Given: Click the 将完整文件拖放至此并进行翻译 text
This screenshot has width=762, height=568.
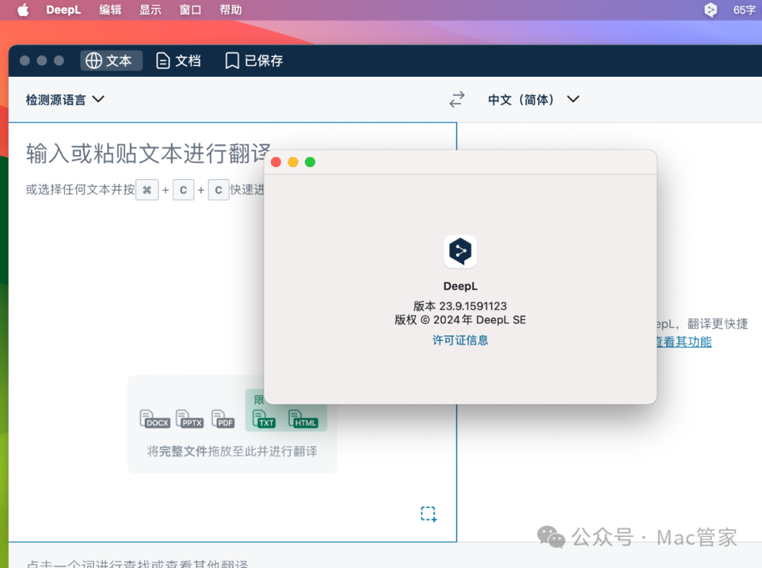Looking at the screenshot, I should (x=232, y=452).
